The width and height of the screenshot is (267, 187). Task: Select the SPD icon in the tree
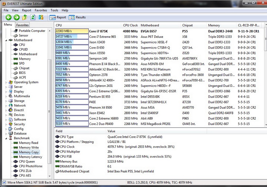point(16,63)
